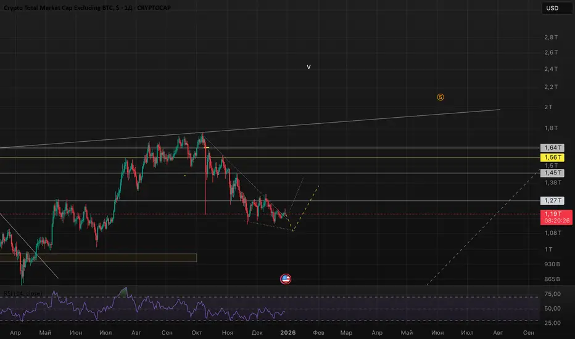Image resolution: width=575 pixels, height=339 pixels.
Task: Click the RSI 25,00 scale value
Action: click(x=552, y=323)
